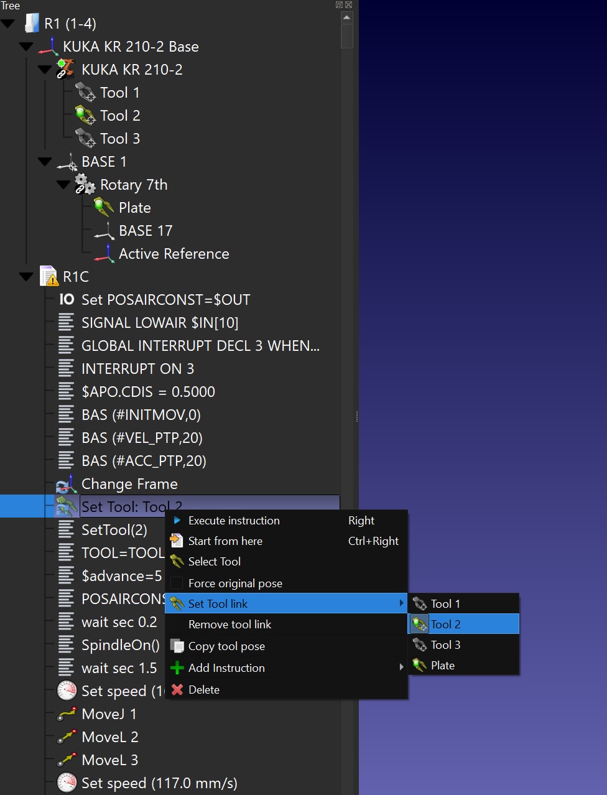Click the green Plate tool icon in tree
The height and width of the screenshot is (795, 607).
tap(103, 207)
